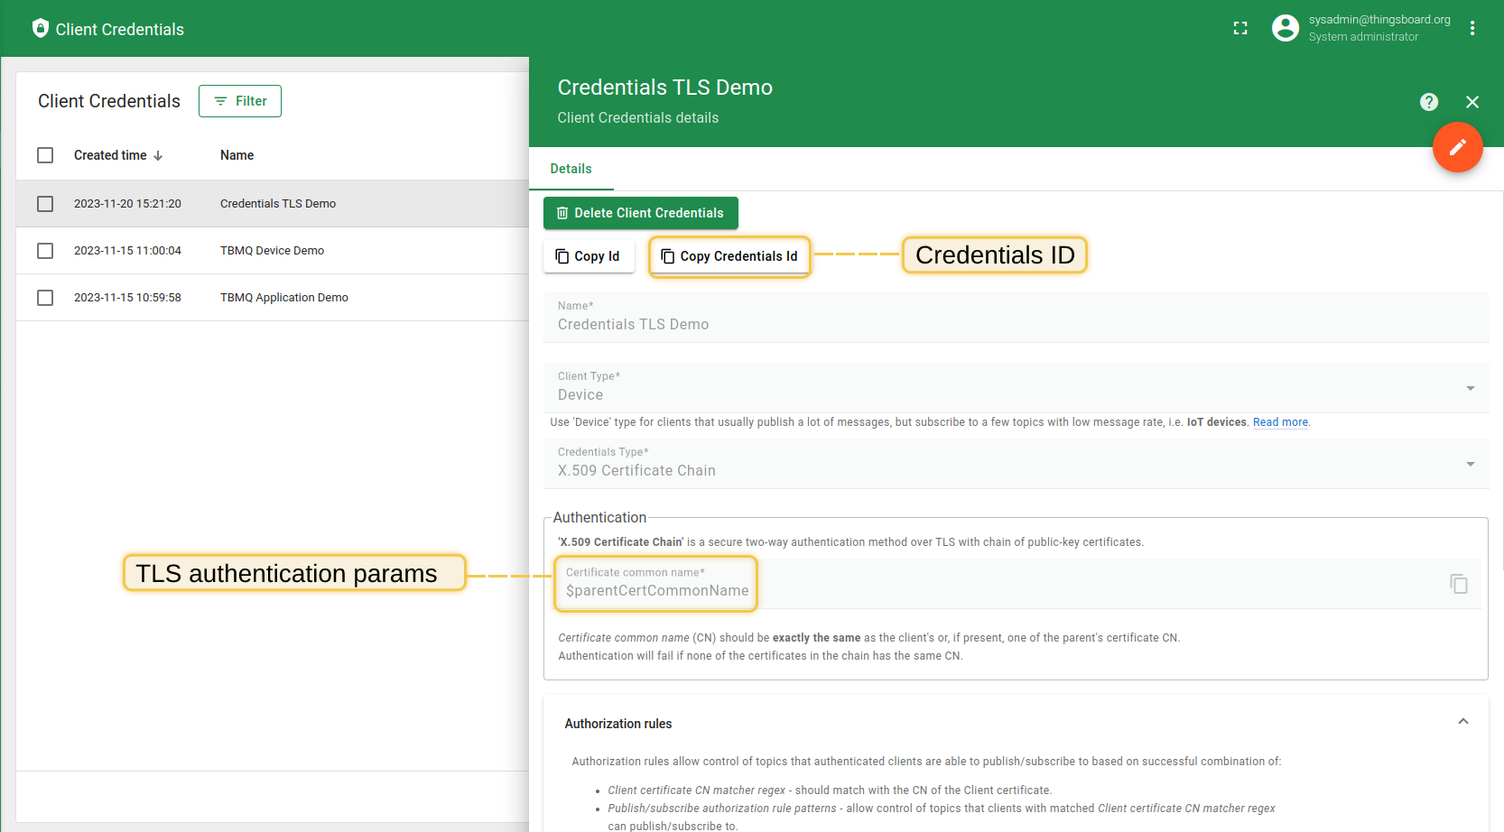Copy the Certificate common name value

[1459, 584]
